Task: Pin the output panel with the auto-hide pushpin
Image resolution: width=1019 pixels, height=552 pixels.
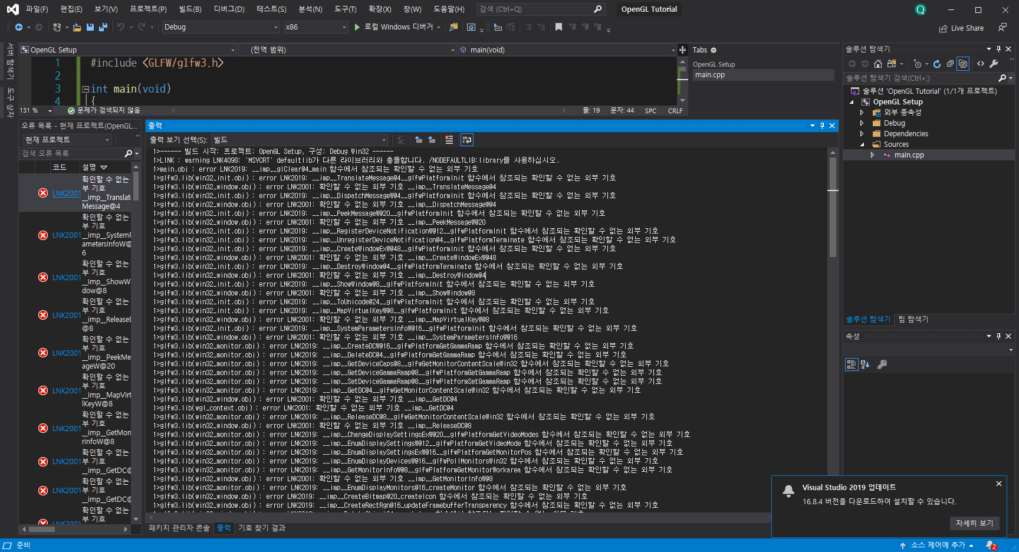Action: pos(822,126)
